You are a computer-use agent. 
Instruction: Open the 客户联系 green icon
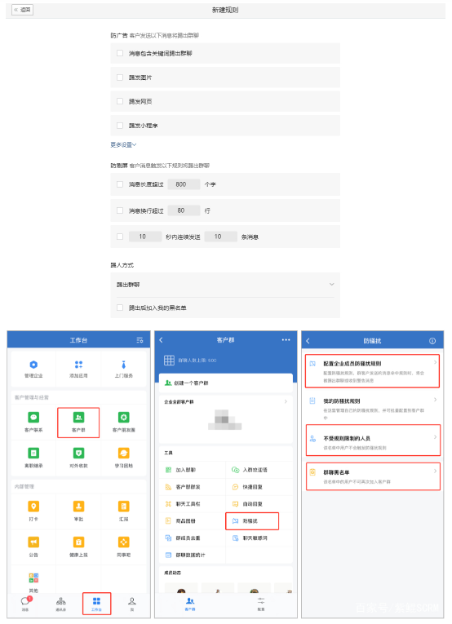33,418
